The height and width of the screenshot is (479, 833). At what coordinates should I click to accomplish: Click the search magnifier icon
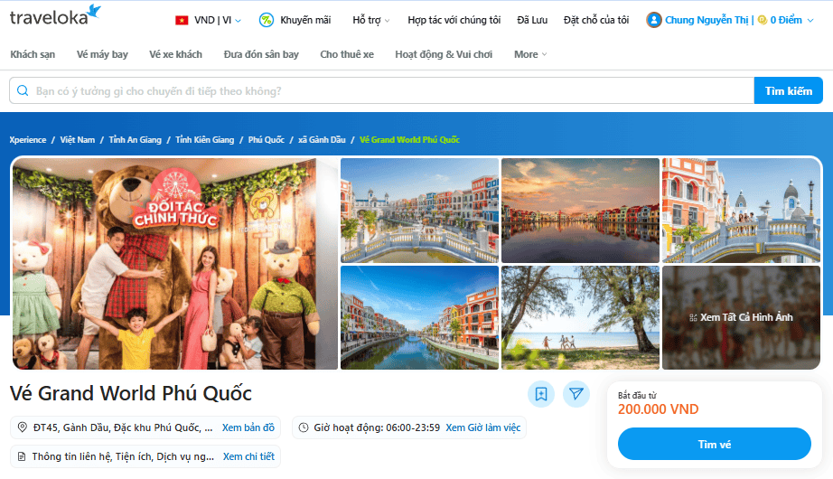click(x=22, y=91)
